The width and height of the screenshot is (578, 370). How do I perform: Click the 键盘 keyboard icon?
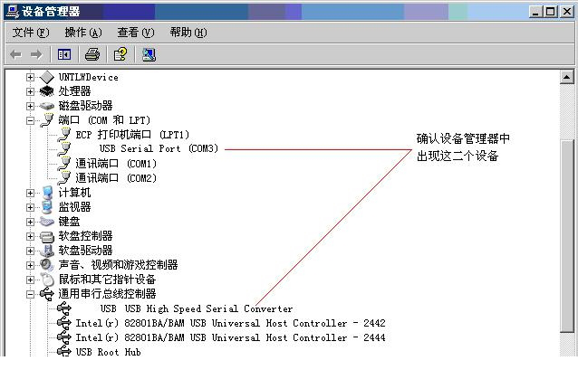point(47,222)
